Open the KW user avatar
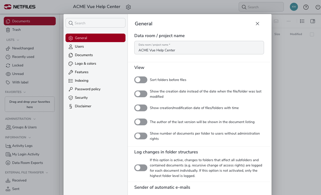321x195 pixels. point(294,7)
